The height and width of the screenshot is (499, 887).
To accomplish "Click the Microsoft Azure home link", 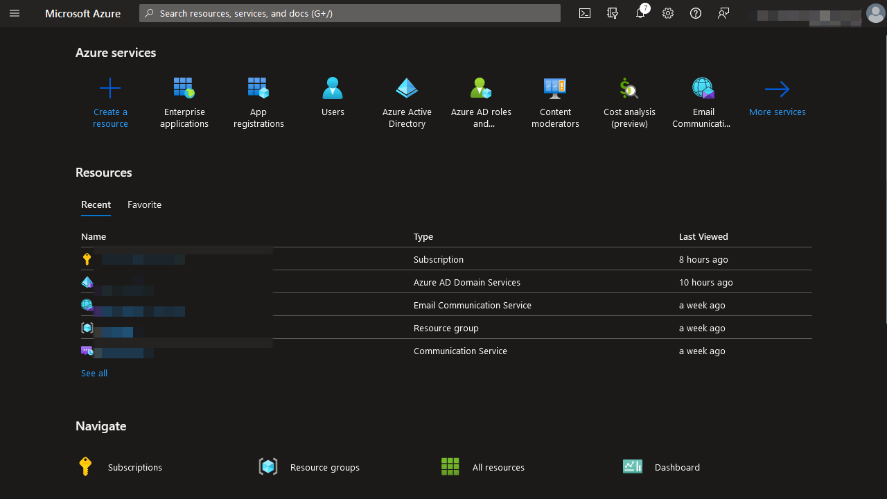I will [x=83, y=13].
